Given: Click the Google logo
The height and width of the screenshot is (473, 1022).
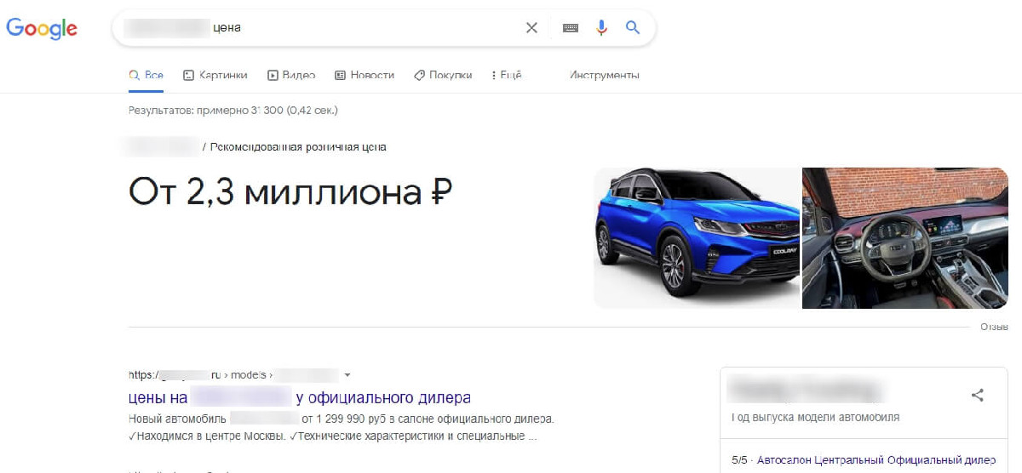Looking at the screenshot, I should 42,28.
